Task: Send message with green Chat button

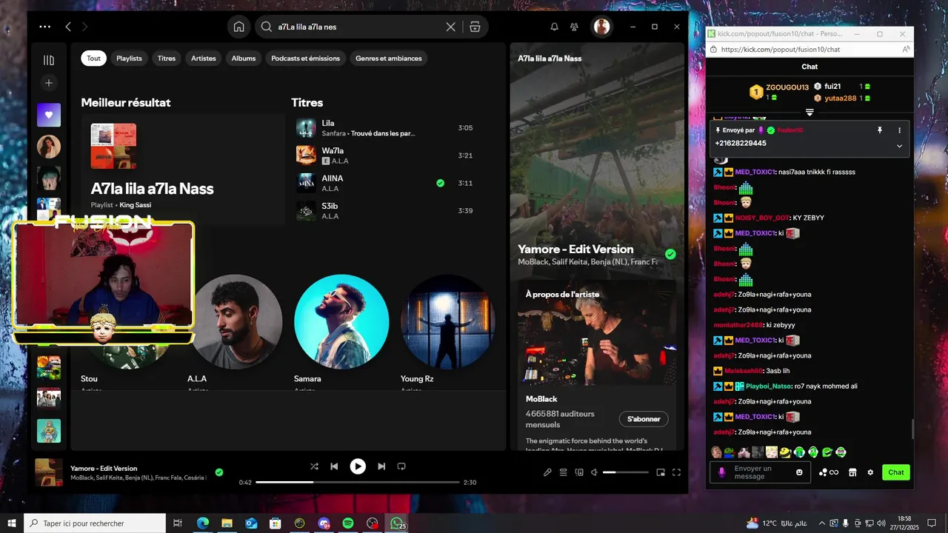Action: (x=896, y=472)
